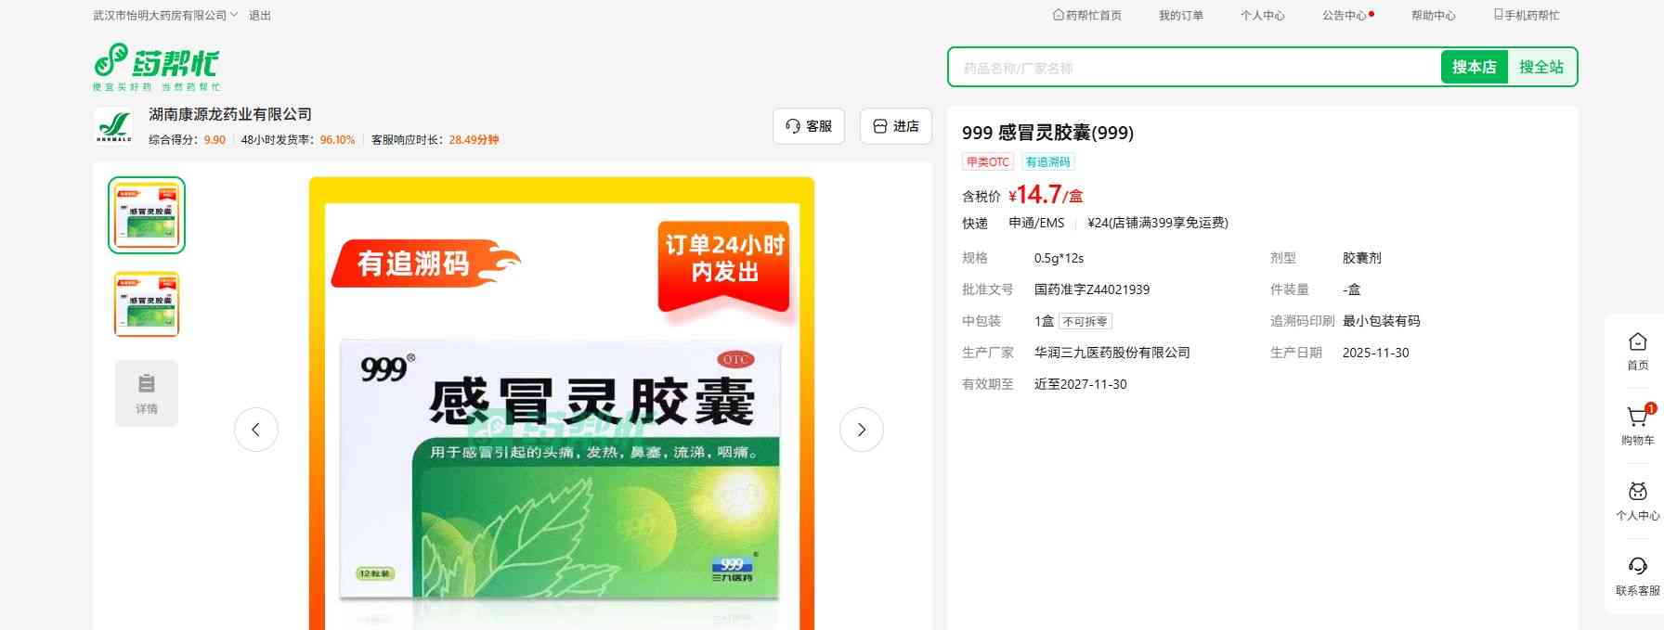Click 退出 to log out
Image resolution: width=1664 pixels, height=630 pixels.
pyautogui.click(x=260, y=16)
